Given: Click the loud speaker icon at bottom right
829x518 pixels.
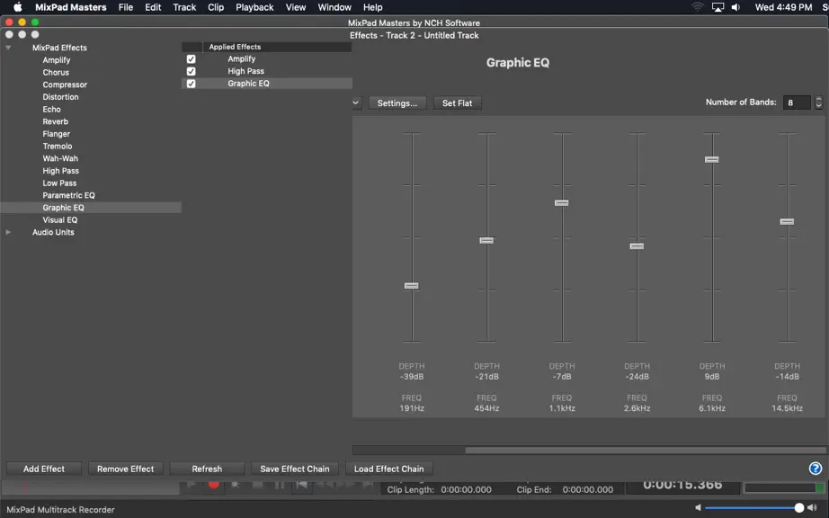Looking at the screenshot, I should tap(813, 507).
